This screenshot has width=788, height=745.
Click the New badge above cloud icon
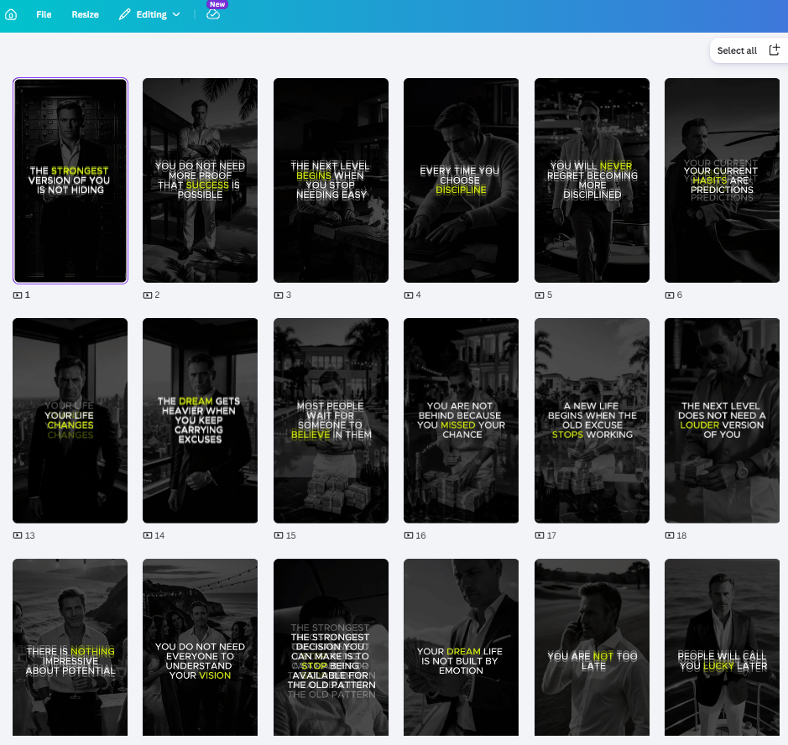pos(217,4)
